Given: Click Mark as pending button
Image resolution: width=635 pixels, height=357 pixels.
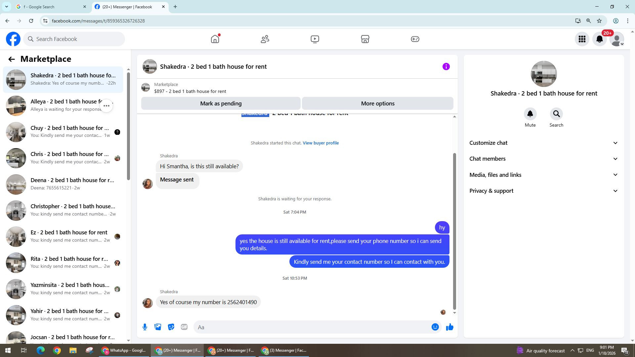Looking at the screenshot, I should pyautogui.click(x=221, y=103).
